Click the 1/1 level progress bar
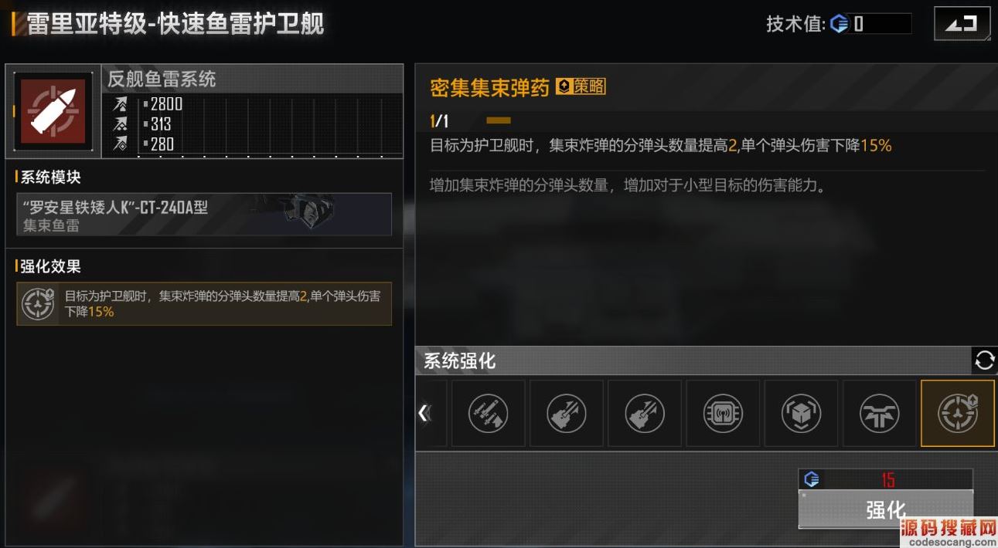Viewport: 998px width, 548px height. [x=499, y=120]
